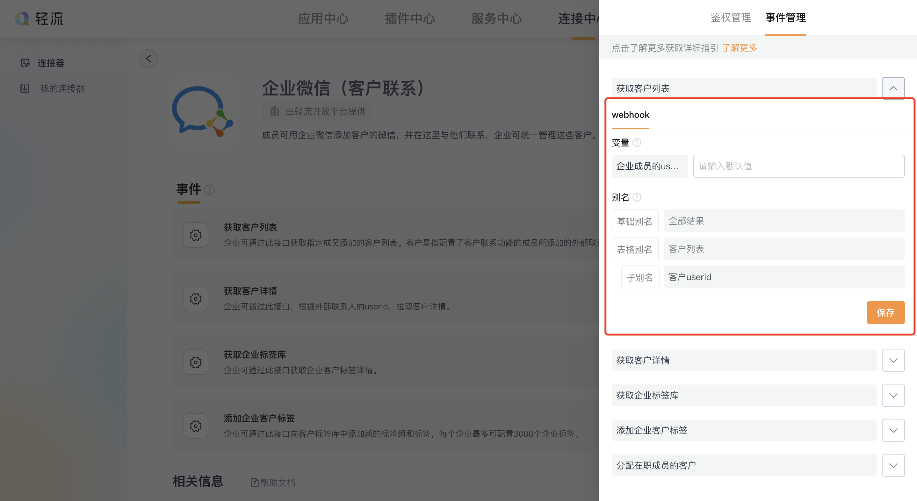
Task: Collapse the 获取客户列表 section
Action: (893, 88)
